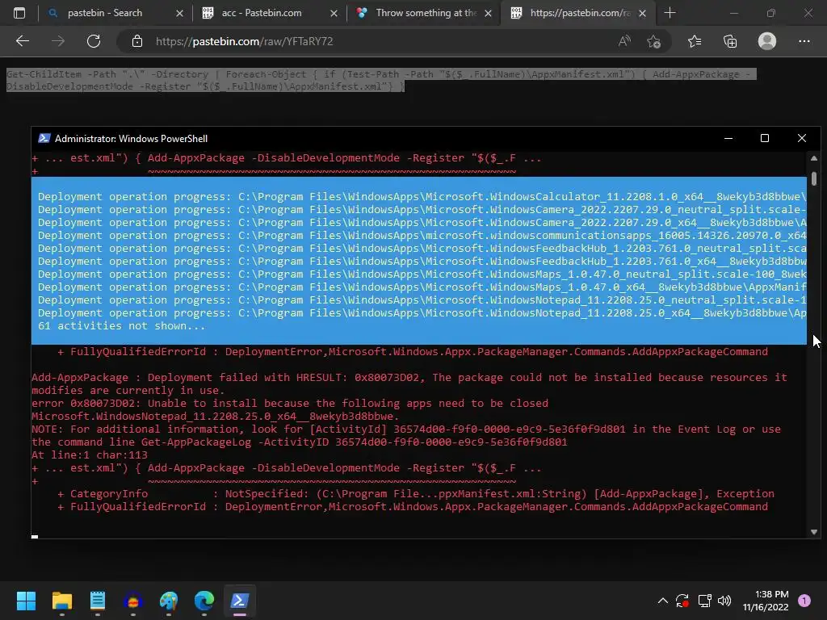The image size is (827, 620).
Task: Click the WindowsCalculator deployment progress line
Action: tap(422, 197)
